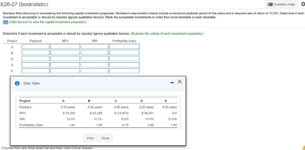Viewport: 305px width, 150px height.
Task: Open Project B IRR dropdown
Action: click(94, 53)
